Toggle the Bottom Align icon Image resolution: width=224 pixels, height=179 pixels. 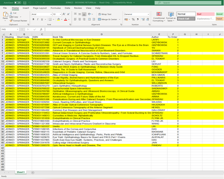pos(84,14)
